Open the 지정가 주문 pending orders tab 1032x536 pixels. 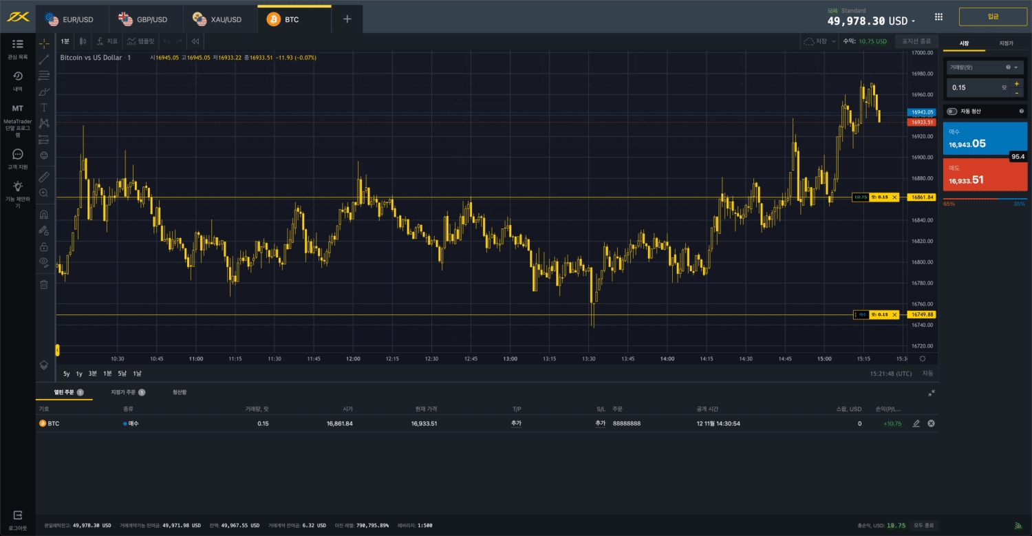[x=127, y=392]
